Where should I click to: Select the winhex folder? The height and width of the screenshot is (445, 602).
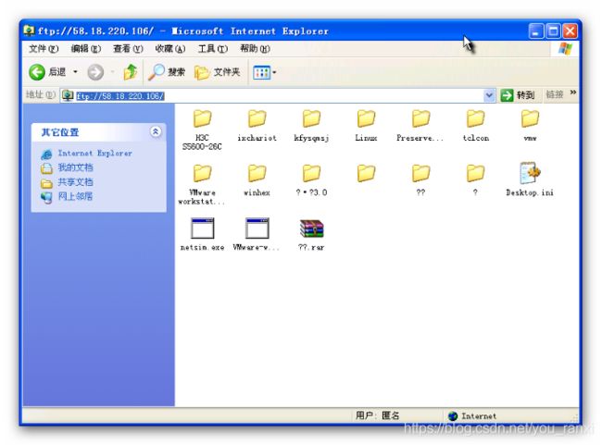tap(257, 180)
